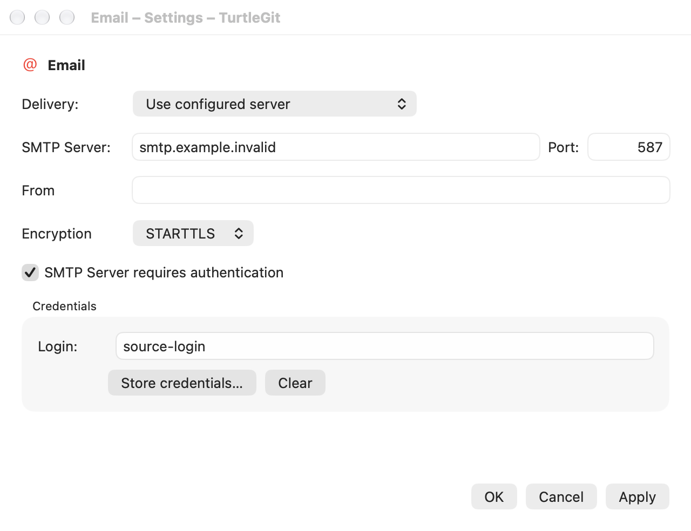Click the SMTP Server: label
Screen dimensions: 691x531
[x=66, y=147]
